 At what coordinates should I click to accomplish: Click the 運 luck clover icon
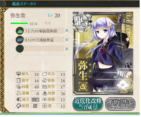tap(44, 106)
